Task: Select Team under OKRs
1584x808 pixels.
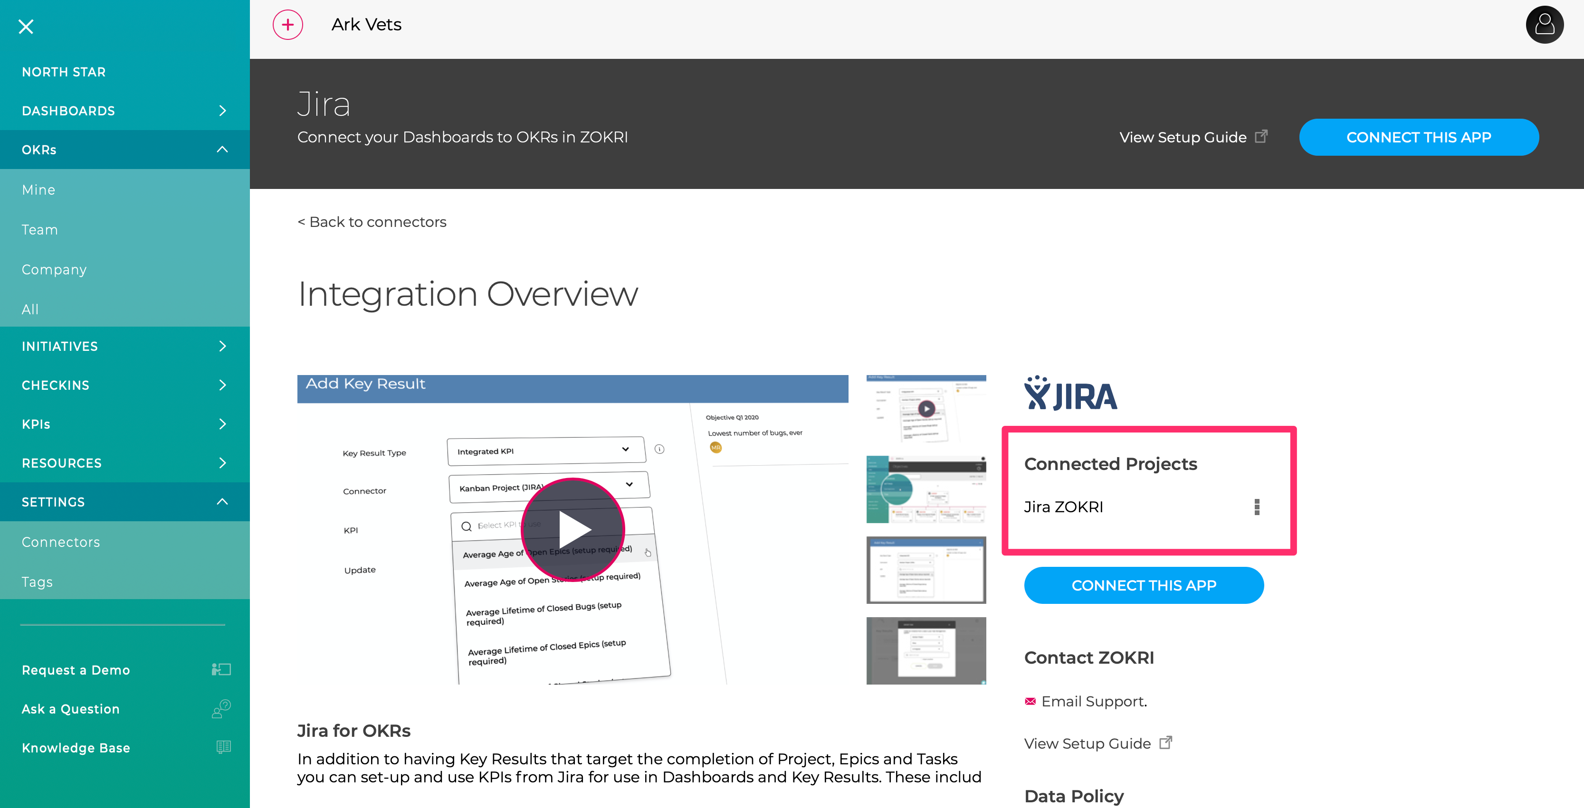Action: coord(39,229)
